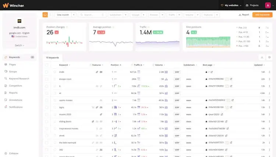Click volume chart icon in imdb row
Viewport: 276px width, 157px height.
coord(166,72)
